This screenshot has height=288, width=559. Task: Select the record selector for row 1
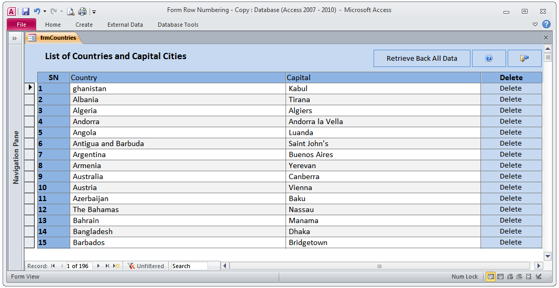click(x=30, y=88)
